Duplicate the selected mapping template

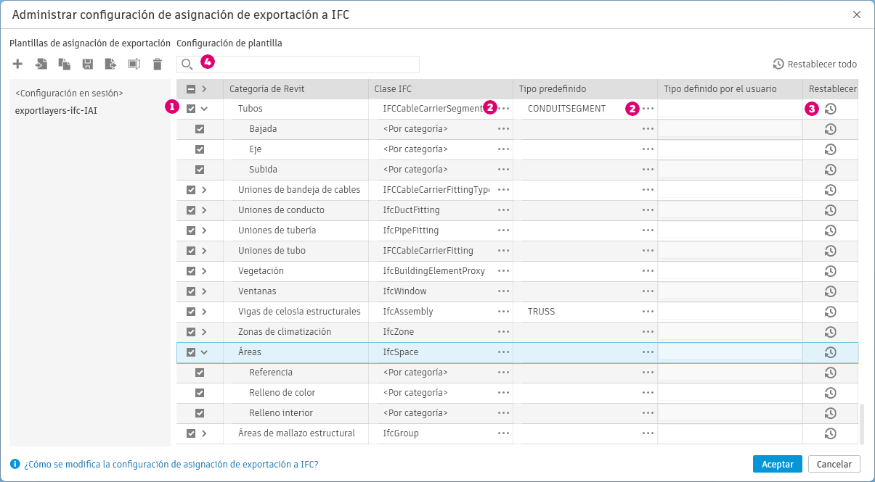click(65, 65)
